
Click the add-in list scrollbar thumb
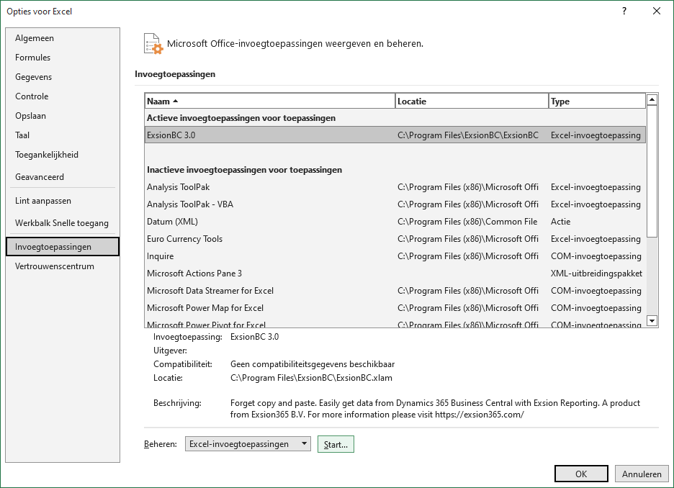[652, 171]
